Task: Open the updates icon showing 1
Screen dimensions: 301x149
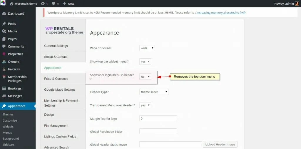Action: pyautogui.click(x=43, y=4)
